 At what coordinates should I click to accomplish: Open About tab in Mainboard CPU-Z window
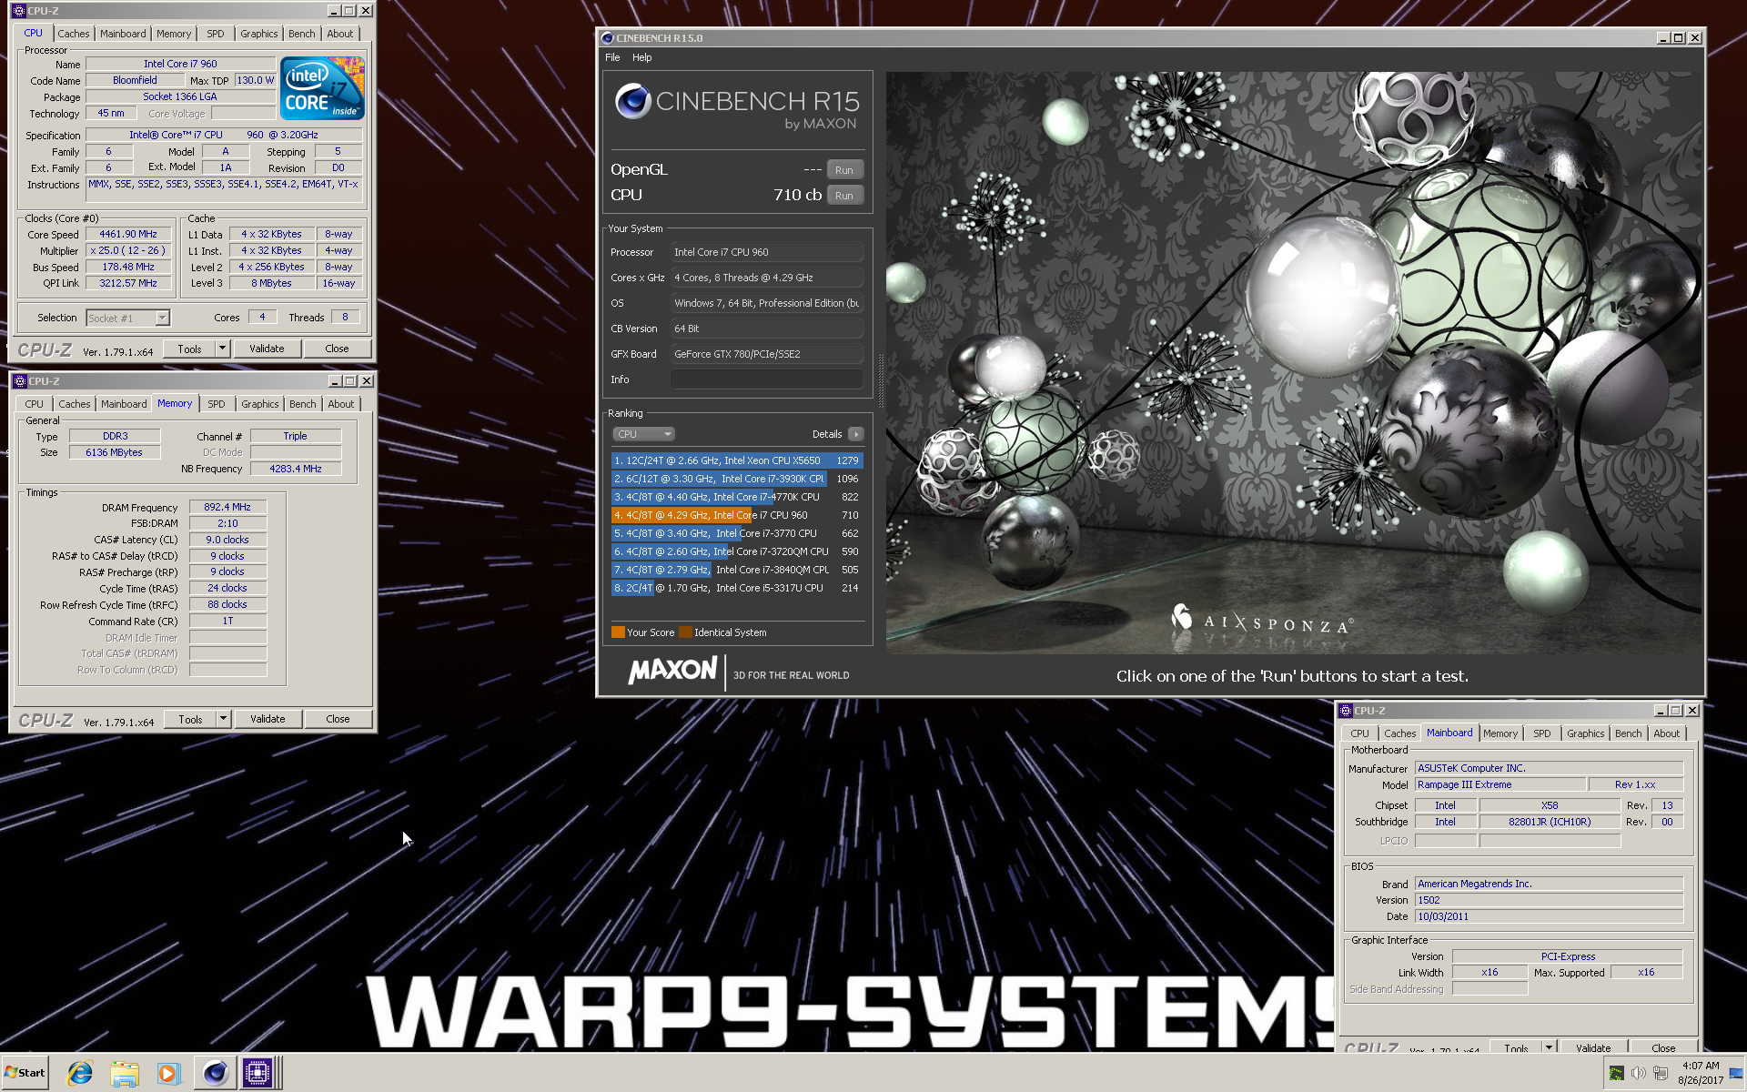point(1666,733)
